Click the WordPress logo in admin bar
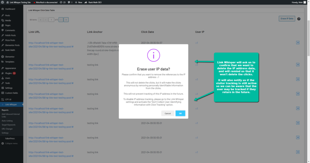Image resolution: width=310 pixels, height=163 pixels. pos(2,2)
